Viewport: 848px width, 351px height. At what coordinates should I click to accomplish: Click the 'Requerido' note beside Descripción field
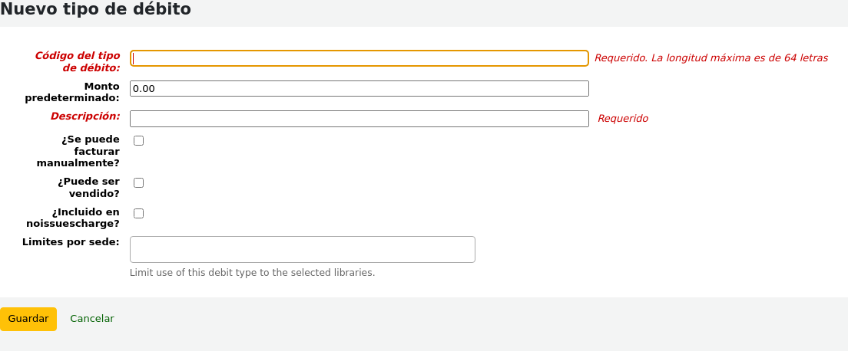pyautogui.click(x=622, y=119)
